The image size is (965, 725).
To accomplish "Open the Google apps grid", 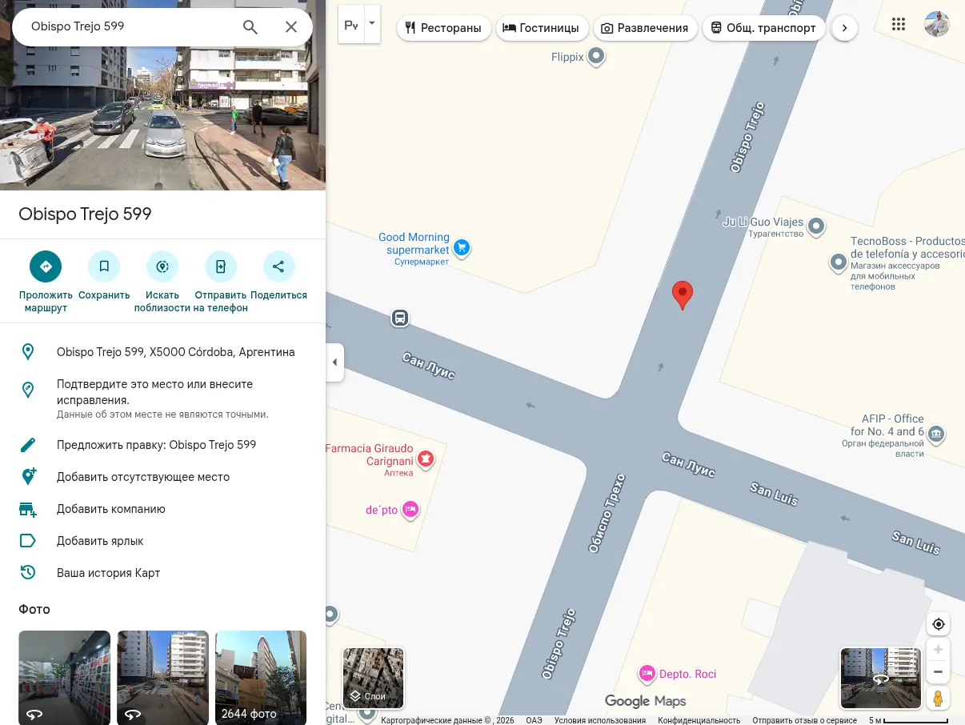I will pos(899,24).
